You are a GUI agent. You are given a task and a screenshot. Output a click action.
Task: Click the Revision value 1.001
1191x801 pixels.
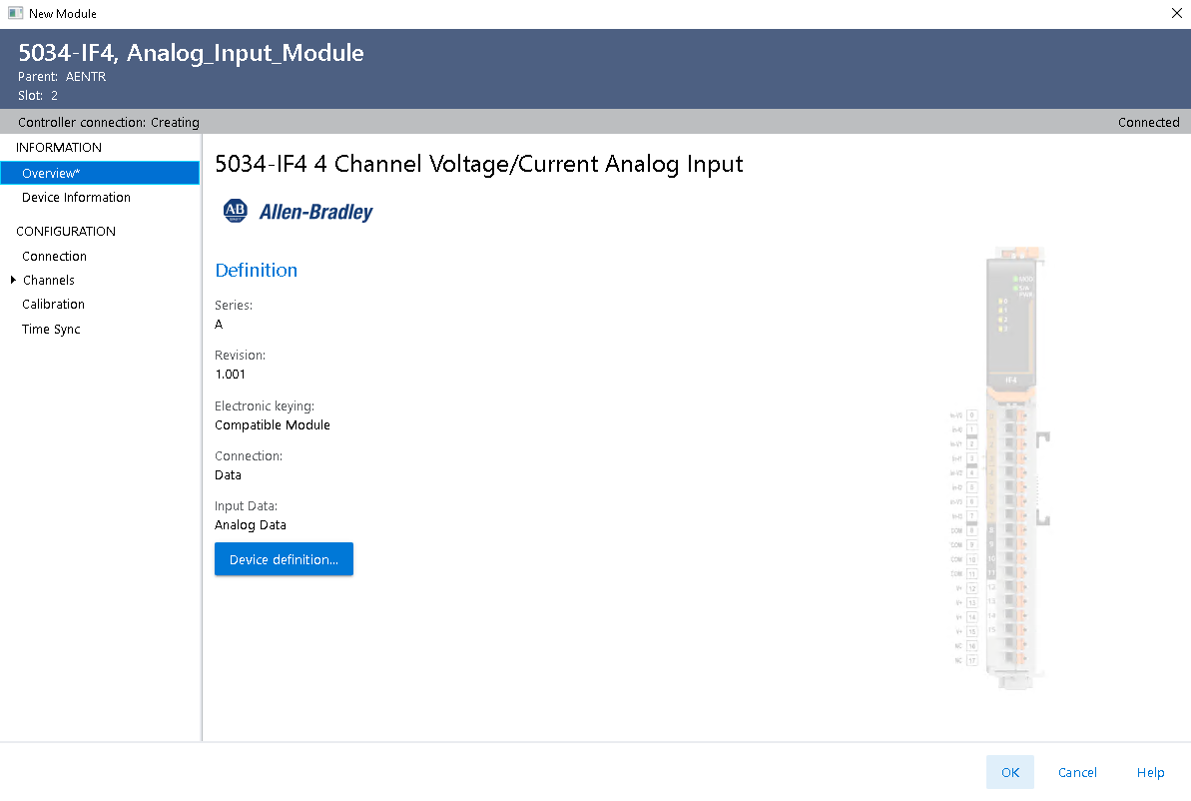pos(231,374)
